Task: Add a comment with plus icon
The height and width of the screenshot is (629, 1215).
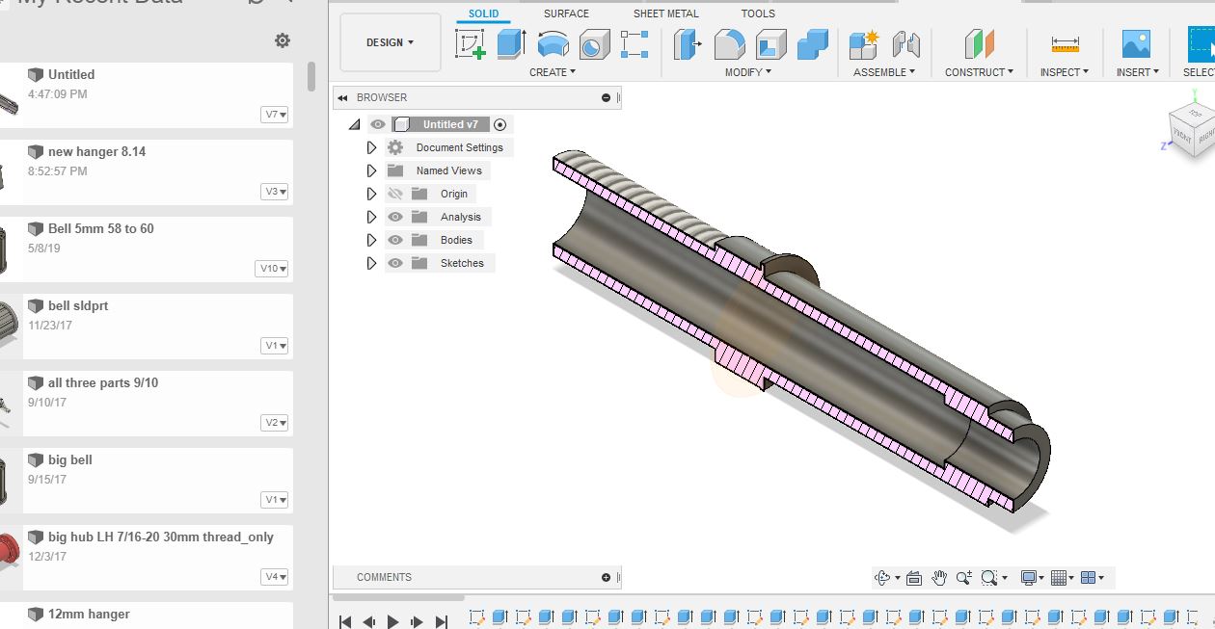Action: pyautogui.click(x=606, y=577)
